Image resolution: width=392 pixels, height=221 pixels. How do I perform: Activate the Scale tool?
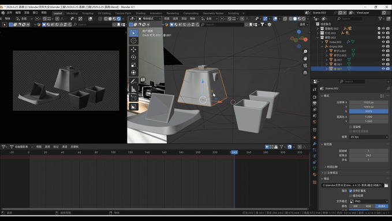[133, 65]
